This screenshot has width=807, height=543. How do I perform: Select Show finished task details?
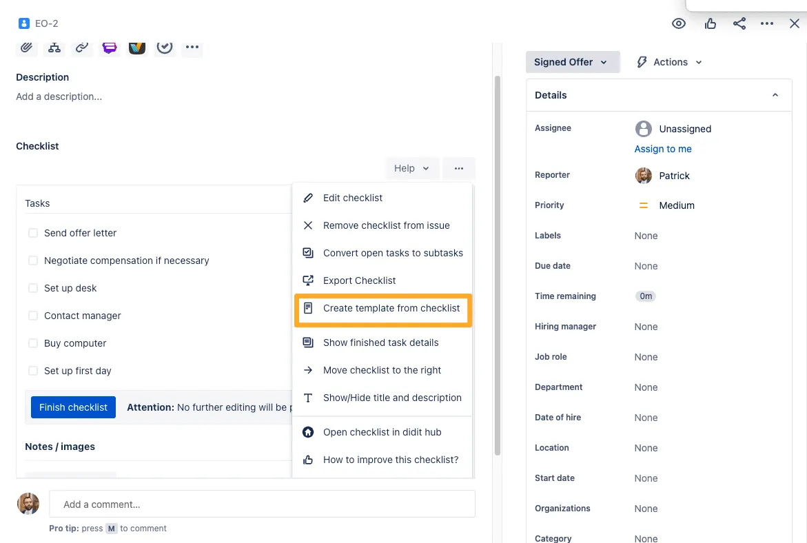click(x=382, y=342)
